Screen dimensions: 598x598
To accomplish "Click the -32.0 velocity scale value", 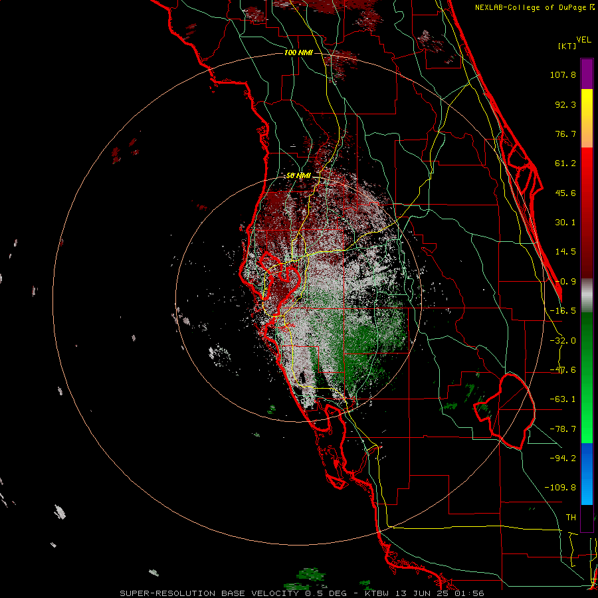I will 563,341.
